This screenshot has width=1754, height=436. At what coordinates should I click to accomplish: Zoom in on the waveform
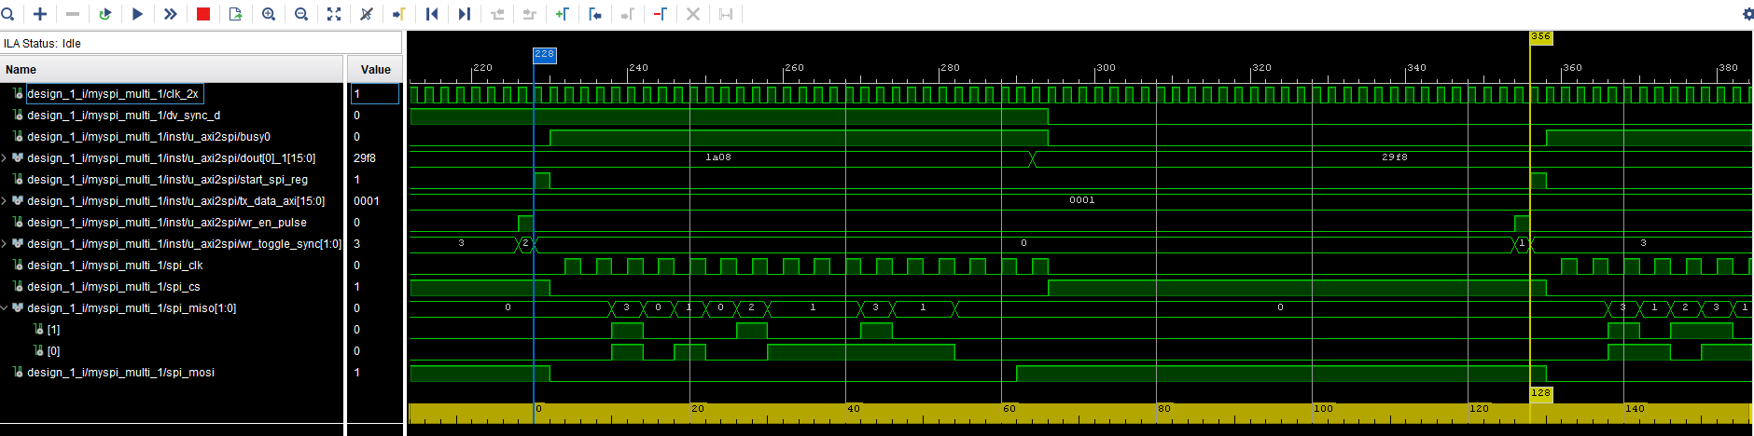tap(269, 14)
